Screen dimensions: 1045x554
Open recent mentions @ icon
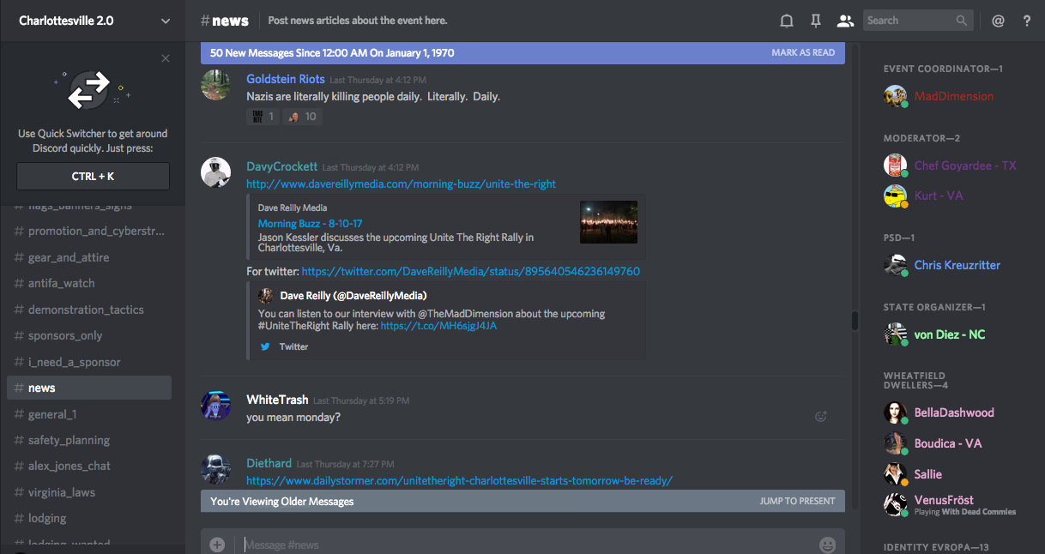click(998, 21)
